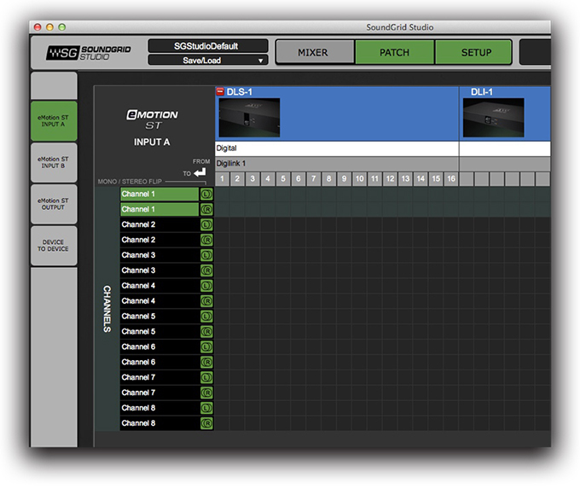Select the left Channel 4 row label

pos(159,286)
